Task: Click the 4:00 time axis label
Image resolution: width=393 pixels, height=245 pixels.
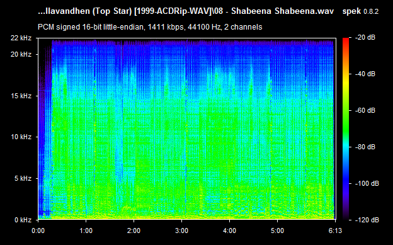Action: coord(229,231)
